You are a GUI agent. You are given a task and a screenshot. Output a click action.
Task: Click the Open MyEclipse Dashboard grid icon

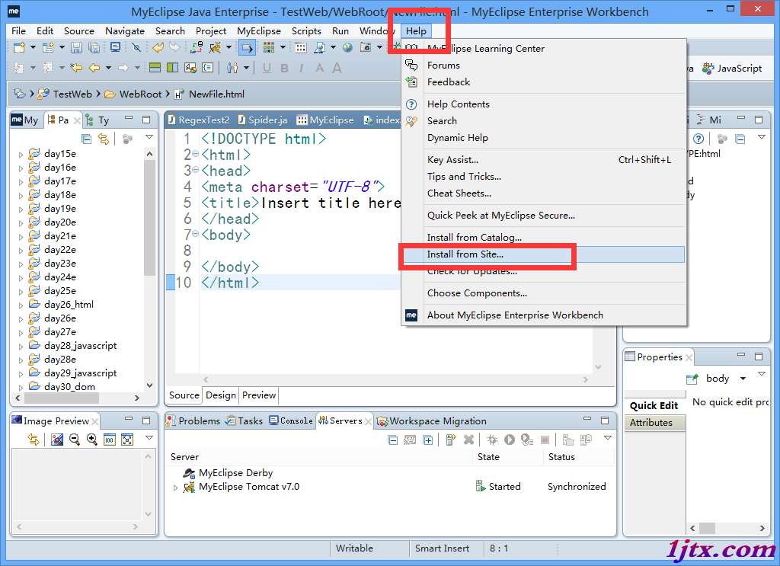(x=269, y=47)
